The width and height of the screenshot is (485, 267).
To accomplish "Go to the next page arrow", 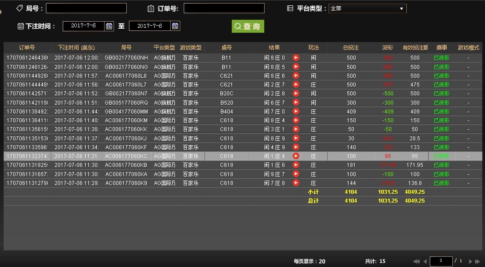I will click(471, 261).
